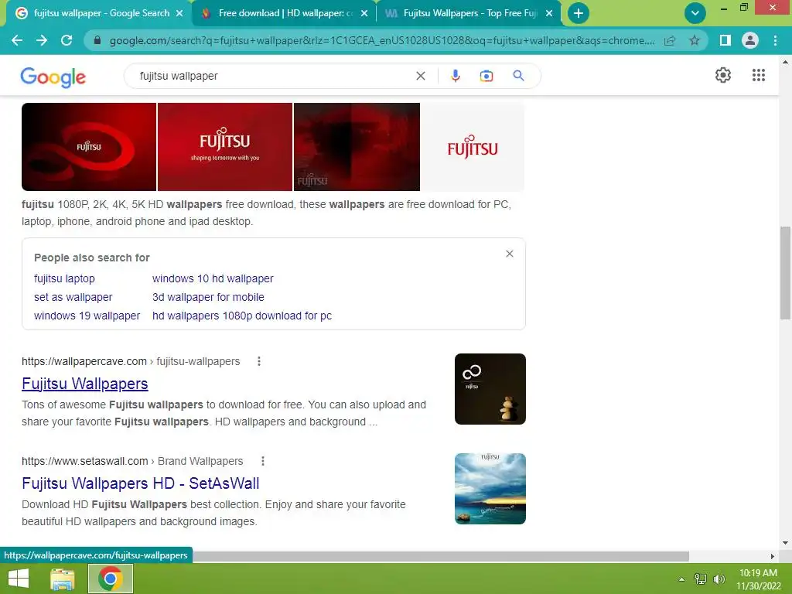792x594 pixels.
Task: Open the network status tray icon
Action: click(x=701, y=579)
